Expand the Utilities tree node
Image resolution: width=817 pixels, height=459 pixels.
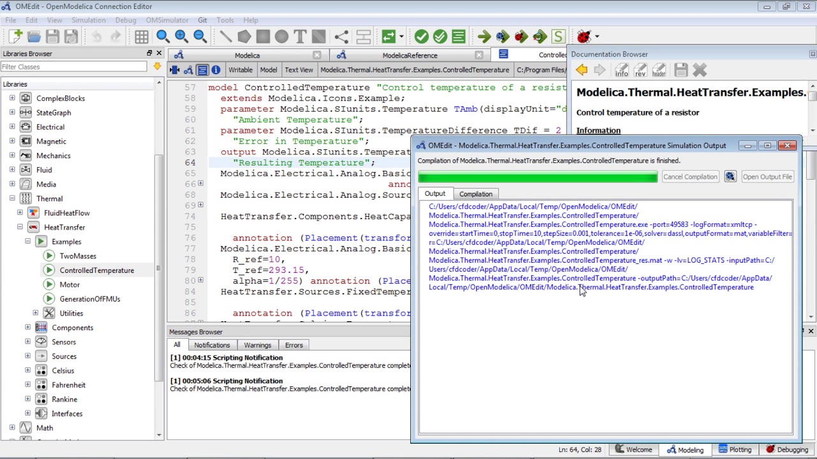point(35,313)
